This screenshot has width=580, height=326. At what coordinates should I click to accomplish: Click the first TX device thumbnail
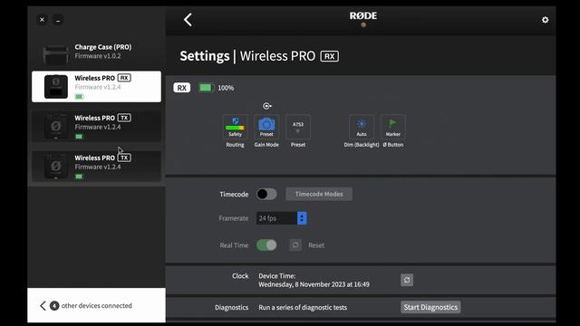tap(56, 127)
